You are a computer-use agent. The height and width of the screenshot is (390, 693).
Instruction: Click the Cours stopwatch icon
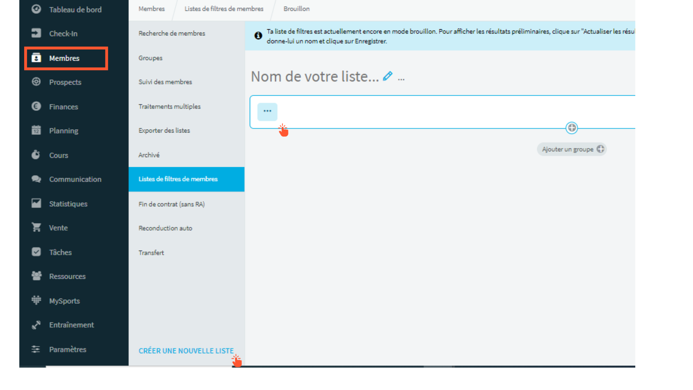point(36,155)
